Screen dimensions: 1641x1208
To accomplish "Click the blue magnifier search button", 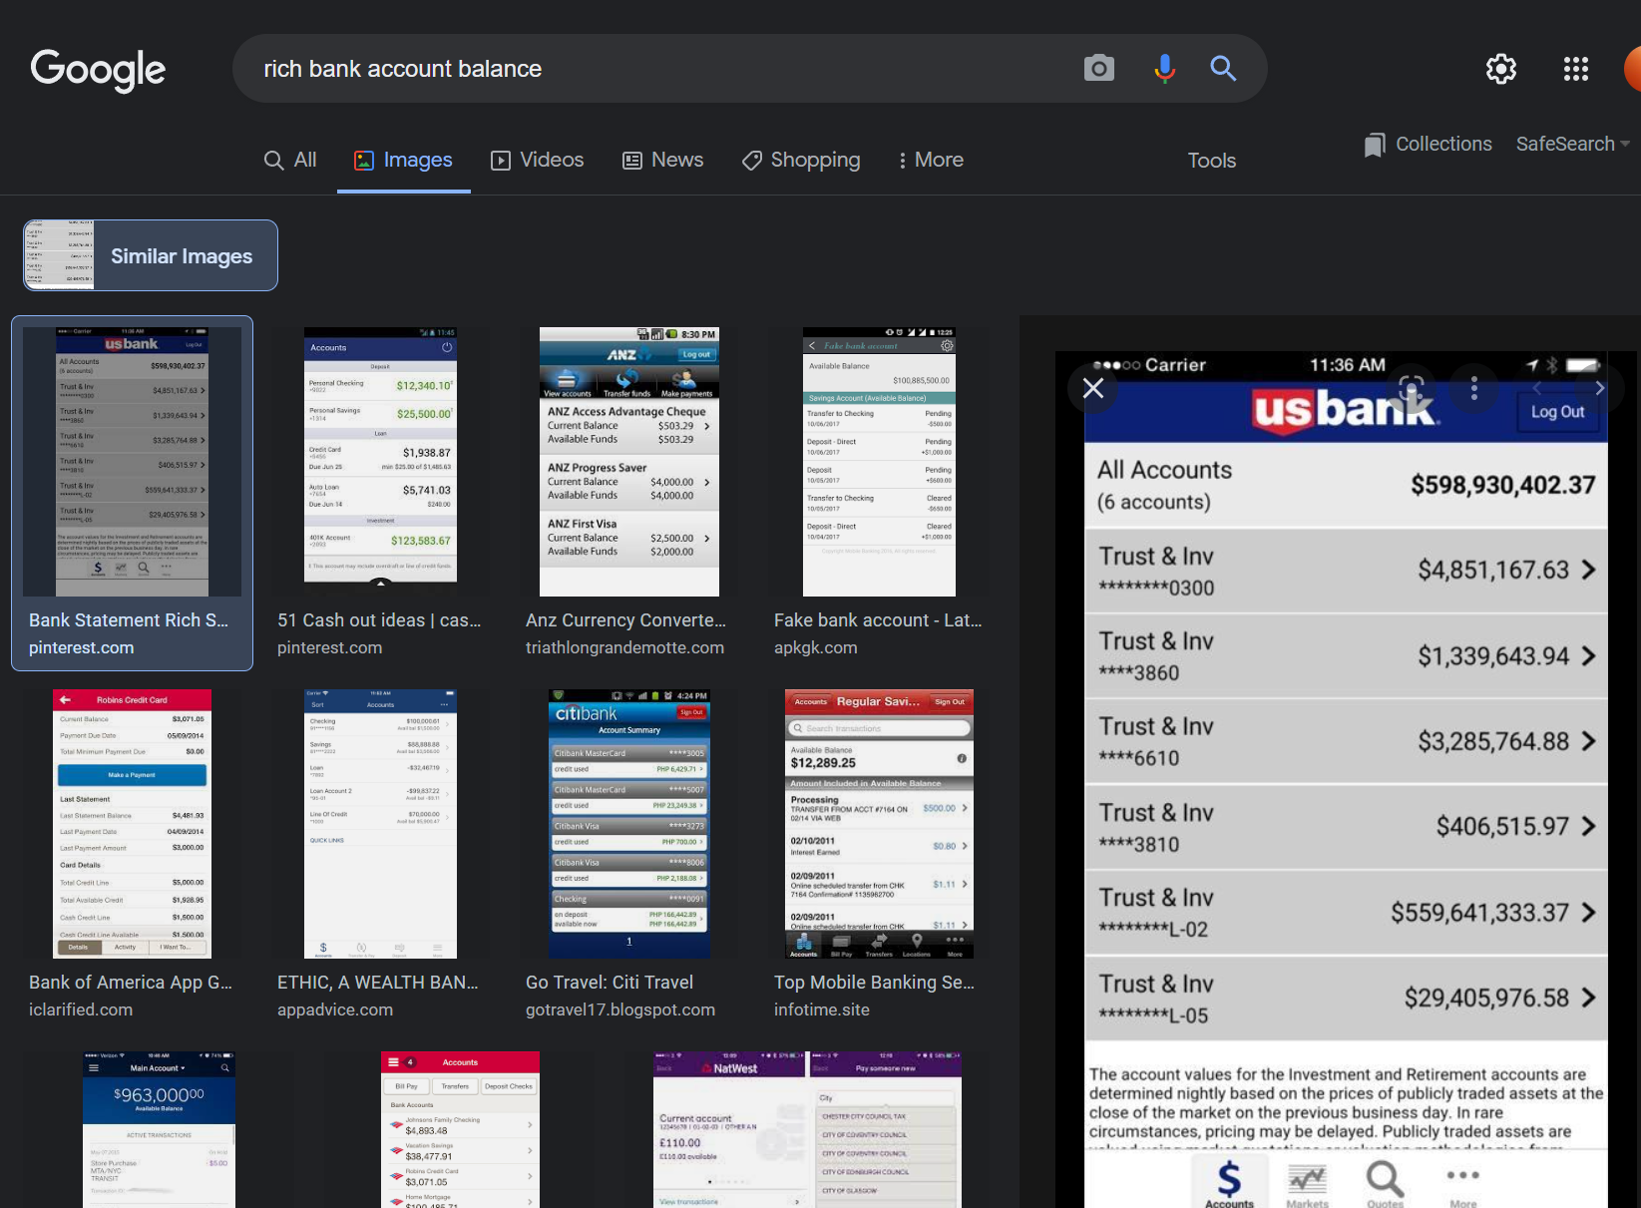I will (1223, 69).
